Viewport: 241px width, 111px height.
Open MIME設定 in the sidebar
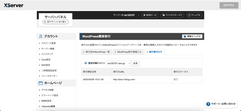click(46, 101)
